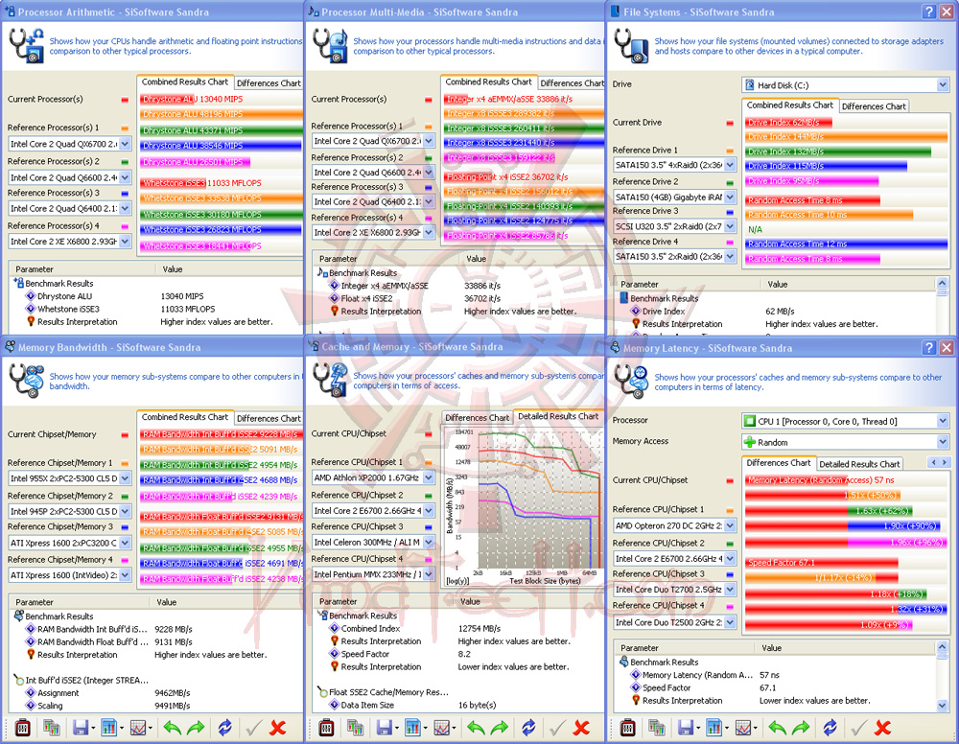Open the Intel Core 2 XE X6800 dropdown in Processor Arithmetic
Screen dimensions: 959x744
[x=125, y=241]
